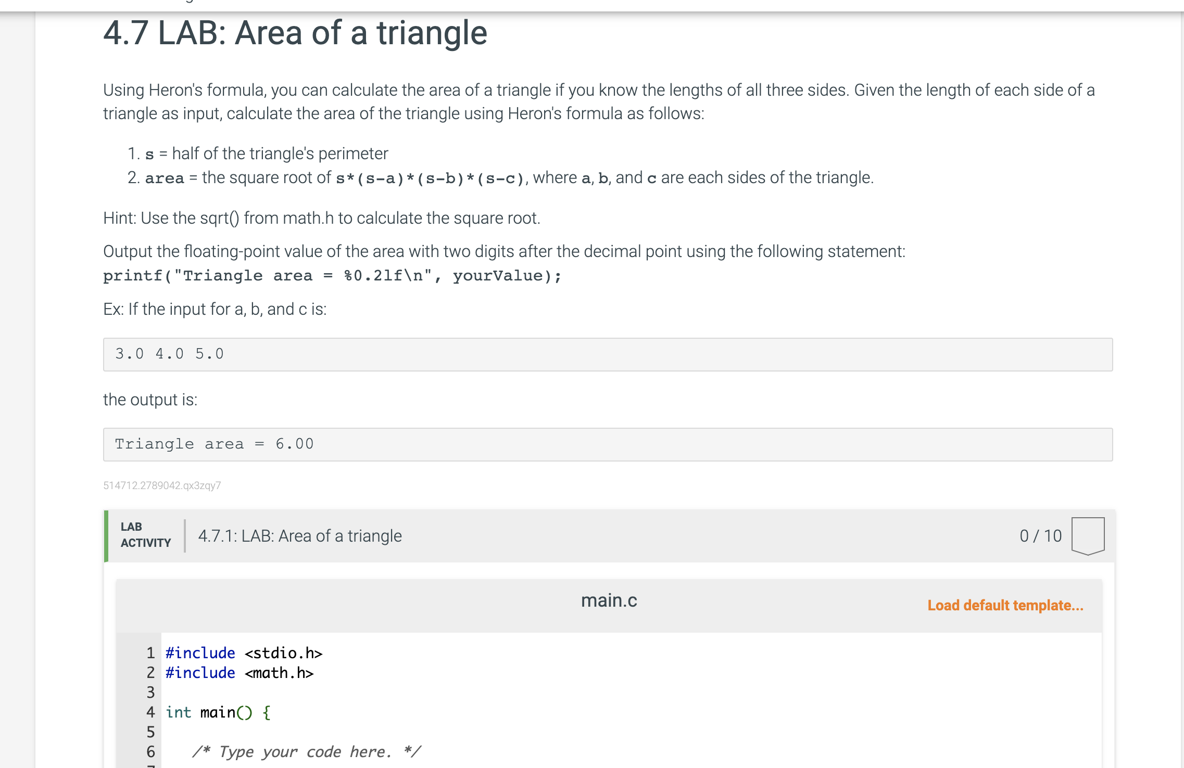
Task: Click the #include <stdio.h> code line
Action: [x=244, y=653]
